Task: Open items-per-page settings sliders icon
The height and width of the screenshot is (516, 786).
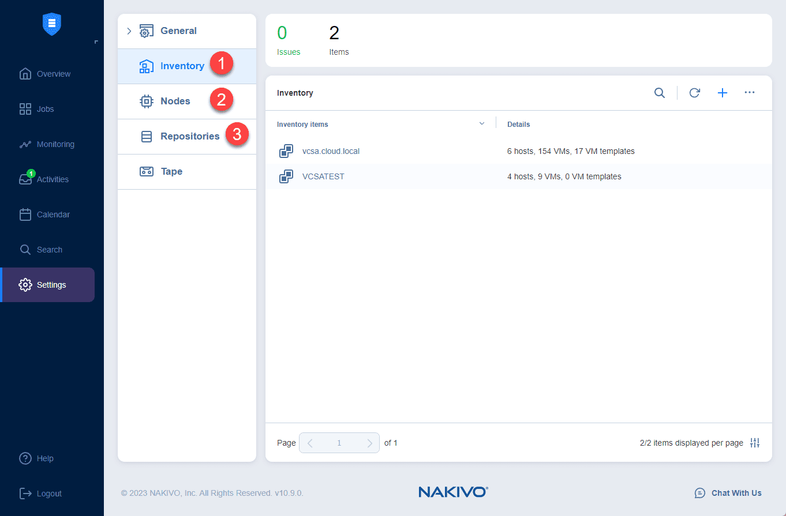Action: pos(755,443)
